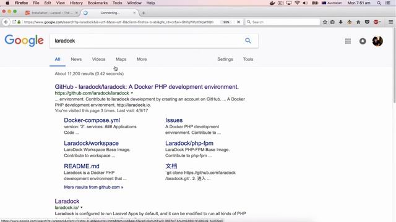Open the View menu

[61, 3]
